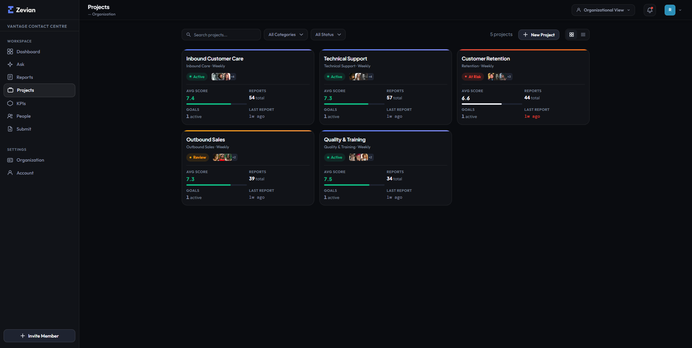692x348 pixels.
Task: Click the Quality & Training score bar
Action: (354, 185)
